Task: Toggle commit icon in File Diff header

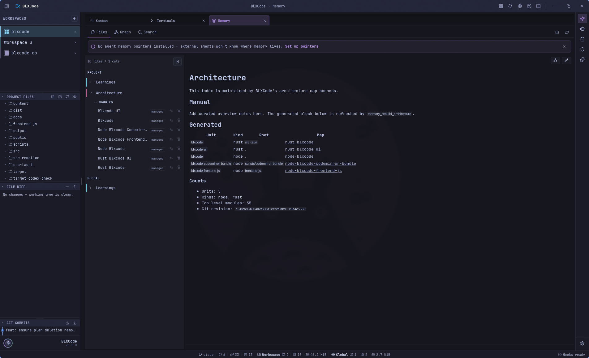Action: pos(67,187)
